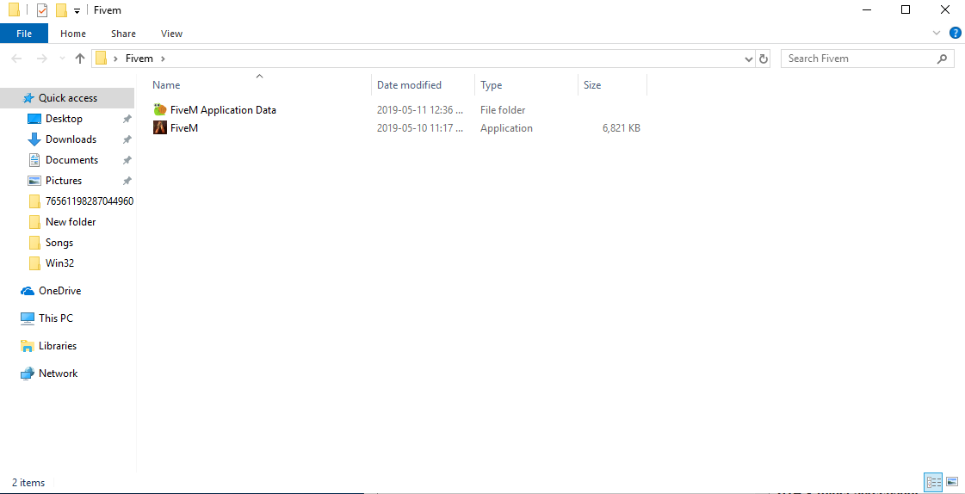The width and height of the screenshot is (965, 494).
Task: Click the Fivem breadcrumb in the address bar
Action: click(x=139, y=59)
